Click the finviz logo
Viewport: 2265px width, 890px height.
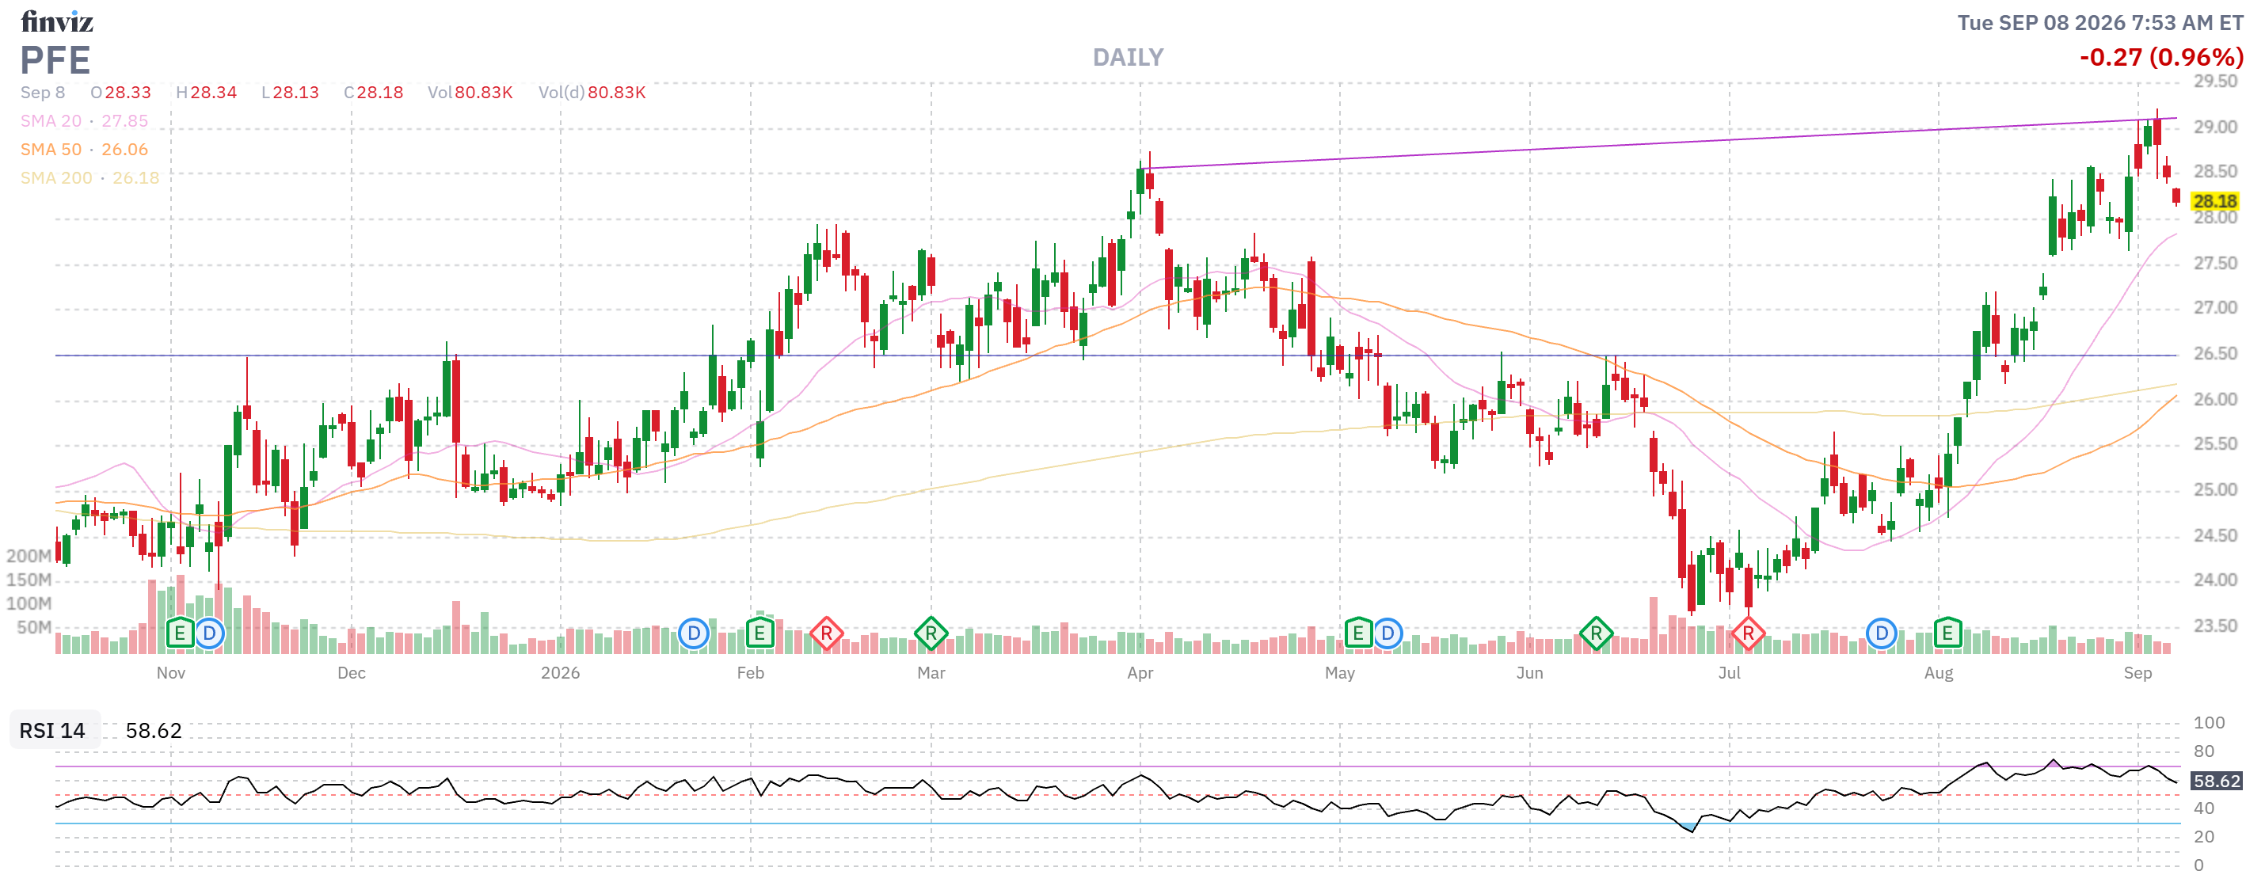(57, 21)
